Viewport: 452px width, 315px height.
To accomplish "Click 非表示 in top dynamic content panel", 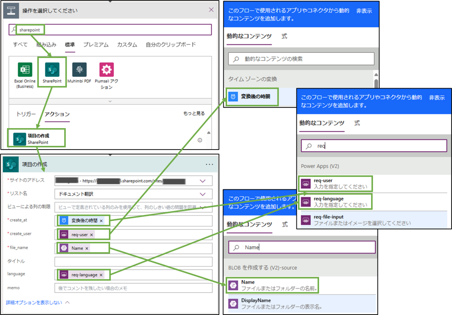I will 364,11.
